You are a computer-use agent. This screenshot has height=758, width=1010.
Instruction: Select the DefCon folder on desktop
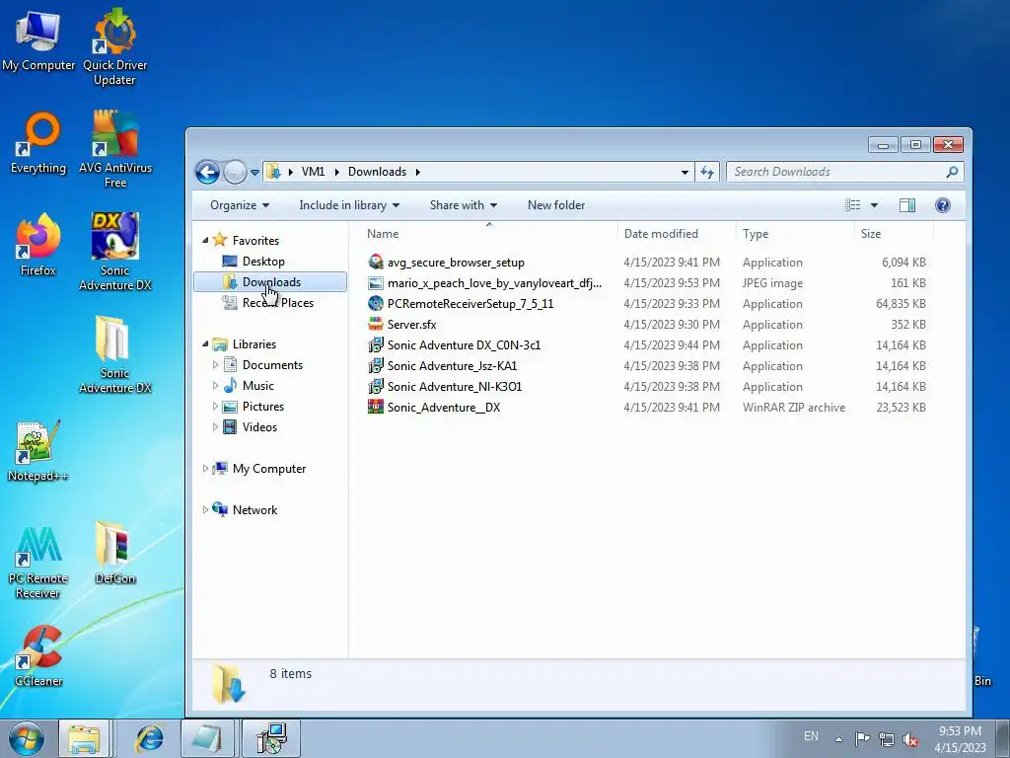(x=115, y=553)
